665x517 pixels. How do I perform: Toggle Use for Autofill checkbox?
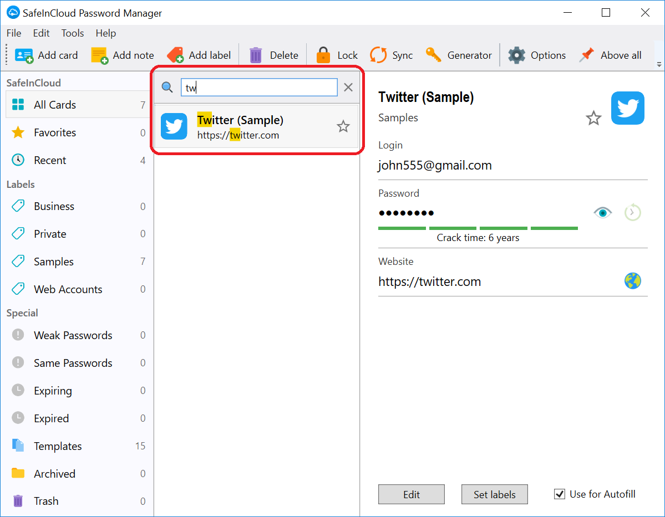pos(560,494)
